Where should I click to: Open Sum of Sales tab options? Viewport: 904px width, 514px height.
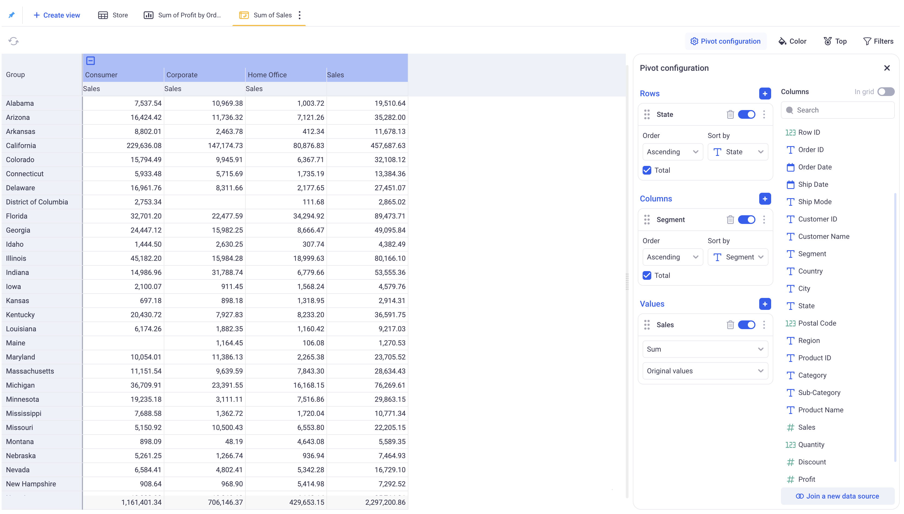300,15
